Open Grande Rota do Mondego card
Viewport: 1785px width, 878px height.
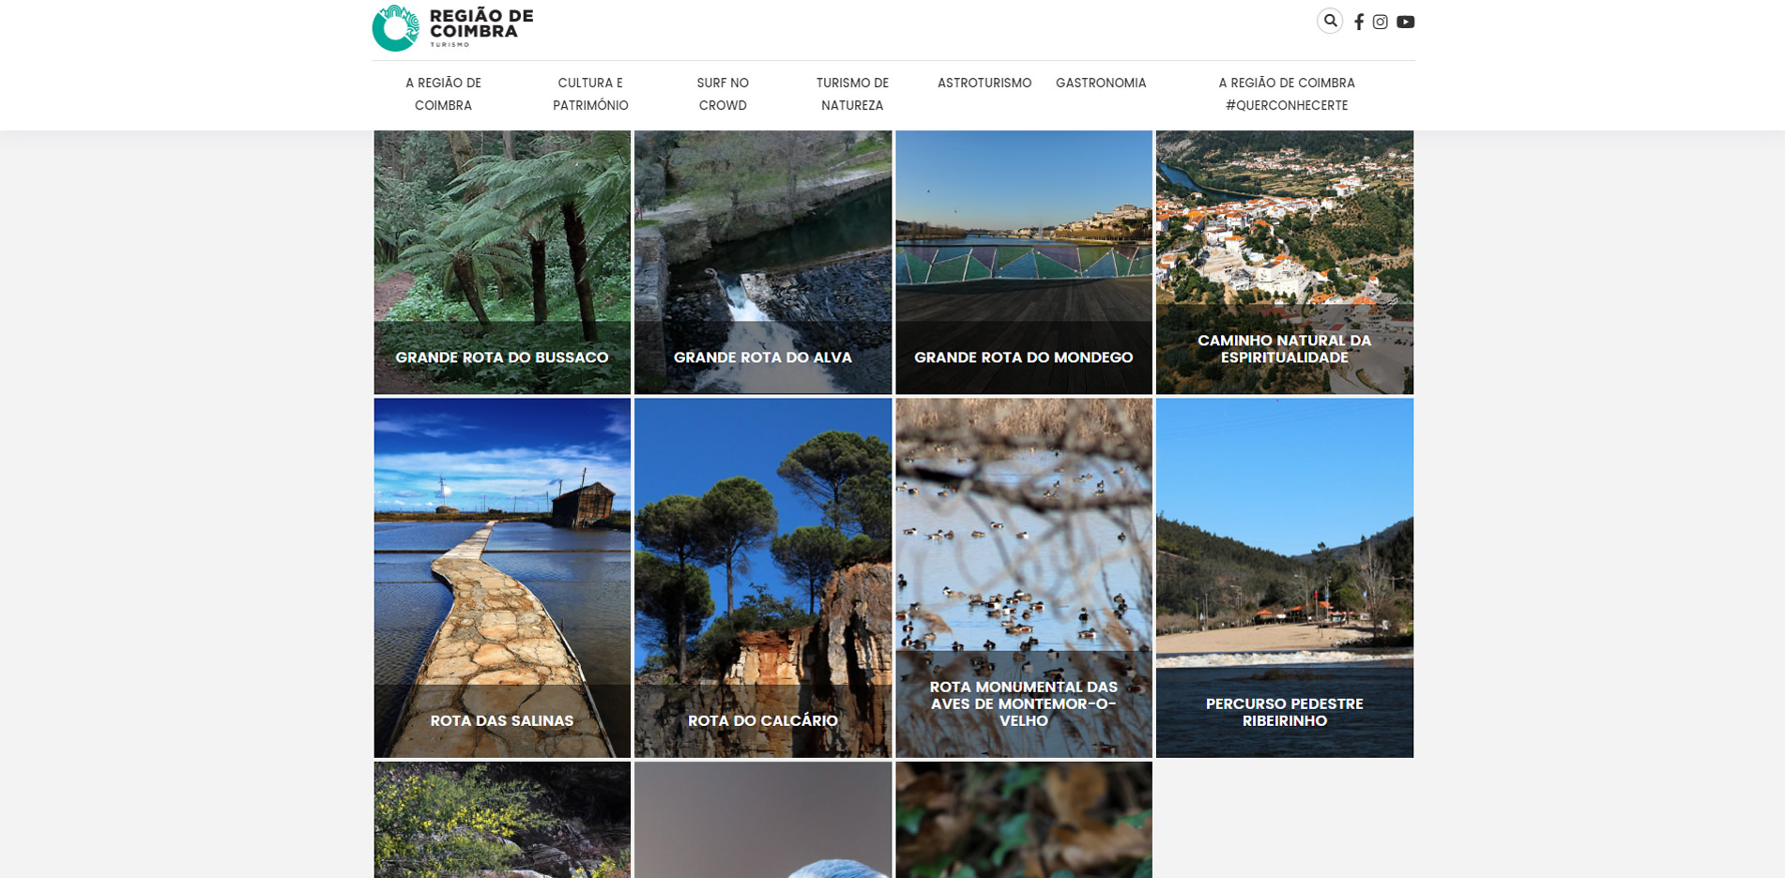pyautogui.click(x=1024, y=262)
